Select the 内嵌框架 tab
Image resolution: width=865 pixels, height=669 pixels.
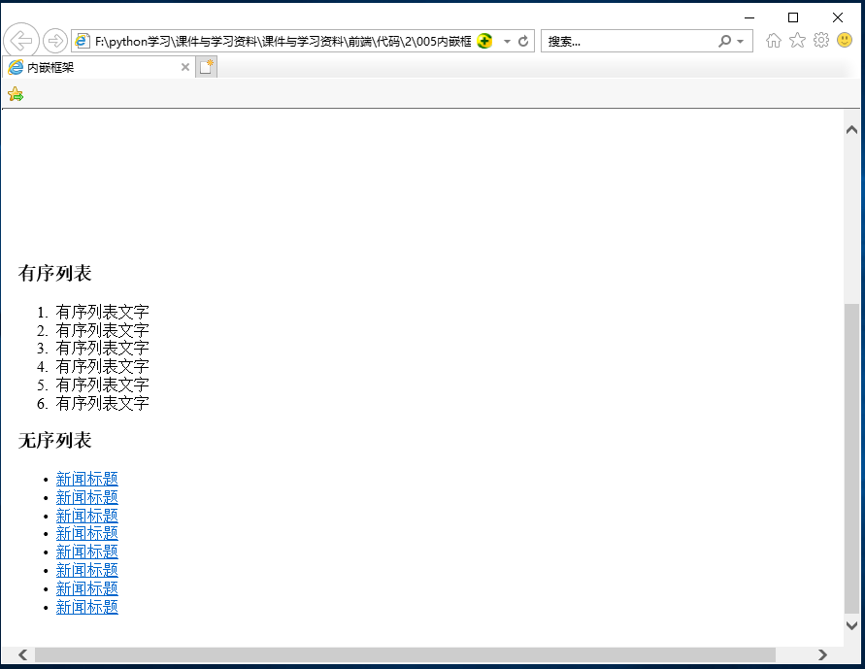click(99, 67)
